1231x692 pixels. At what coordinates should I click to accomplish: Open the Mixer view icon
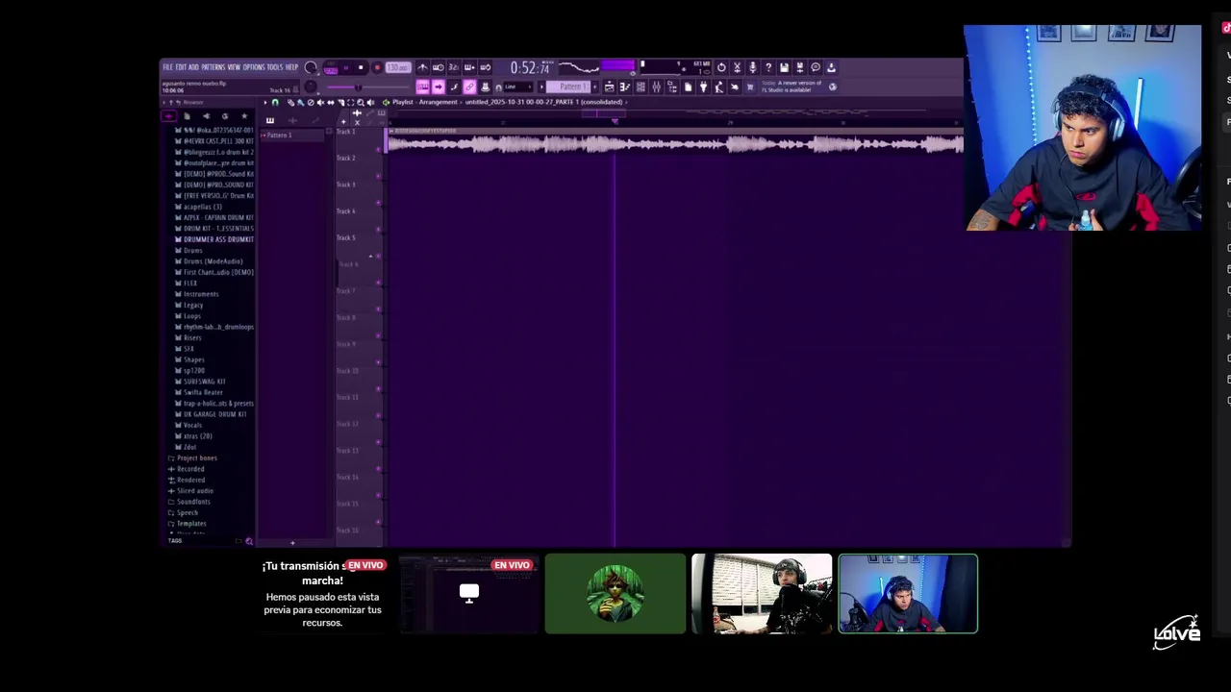click(657, 87)
